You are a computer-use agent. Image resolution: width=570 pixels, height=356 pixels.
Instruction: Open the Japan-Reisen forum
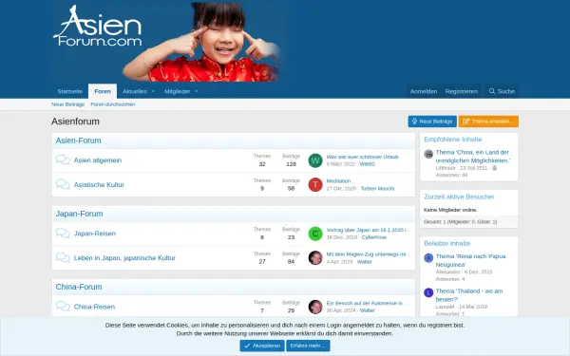tap(94, 234)
